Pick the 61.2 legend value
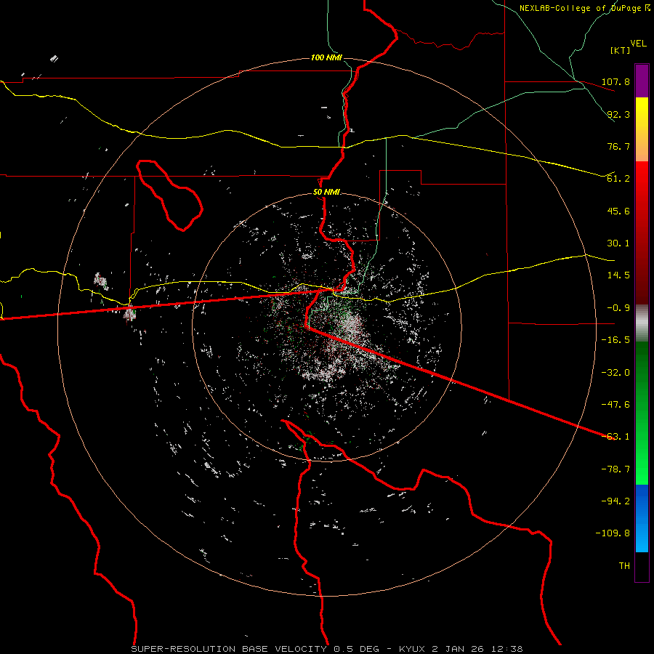The image size is (654, 654). point(618,179)
